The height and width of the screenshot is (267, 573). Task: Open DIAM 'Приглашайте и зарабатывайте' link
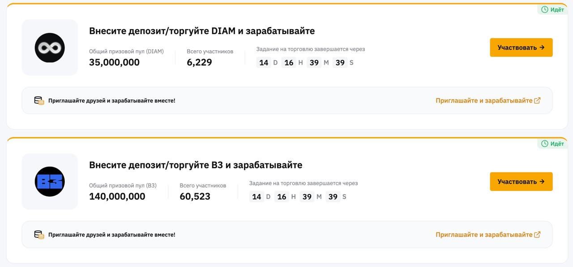click(484, 100)
